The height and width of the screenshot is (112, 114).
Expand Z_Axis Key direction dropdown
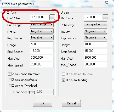click(42, 37)
